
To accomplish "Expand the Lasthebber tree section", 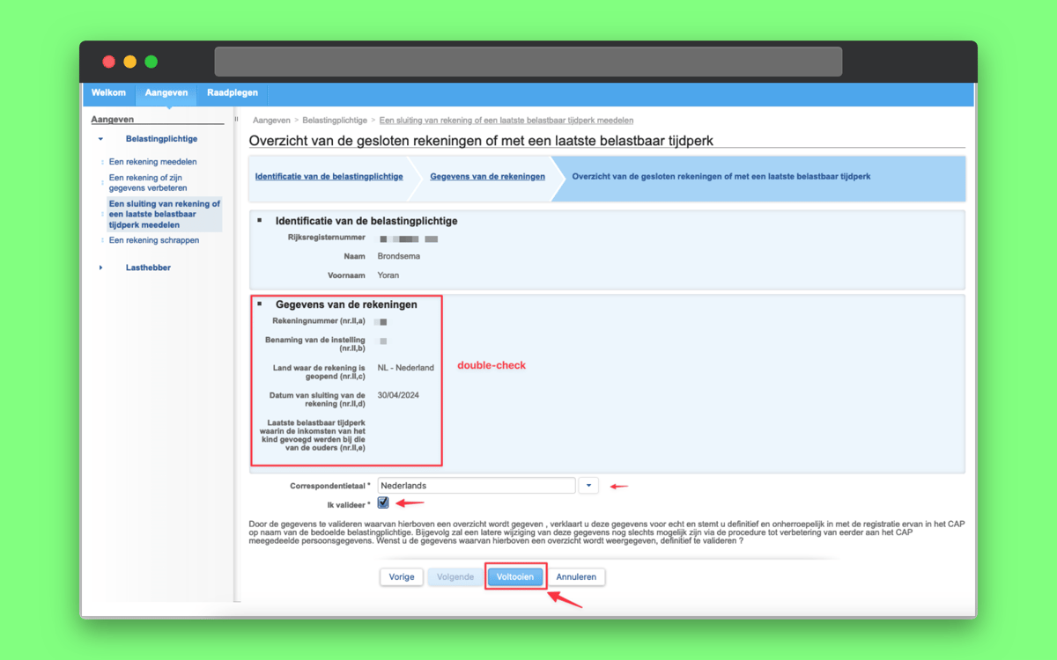I will [x=100, y=268].
